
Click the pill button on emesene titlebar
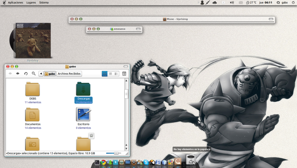pos(138,29)
